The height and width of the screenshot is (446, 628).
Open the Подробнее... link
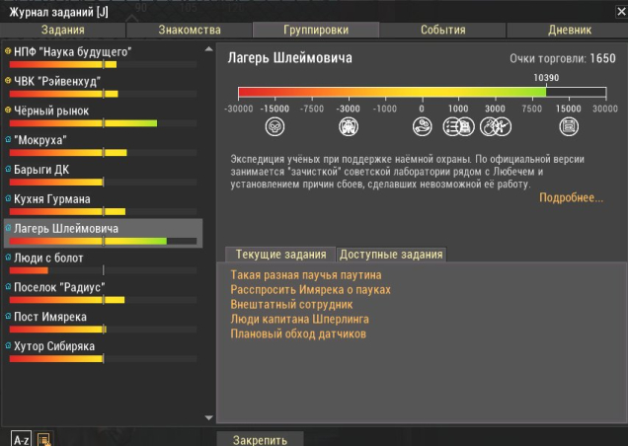tap(571, 198)
